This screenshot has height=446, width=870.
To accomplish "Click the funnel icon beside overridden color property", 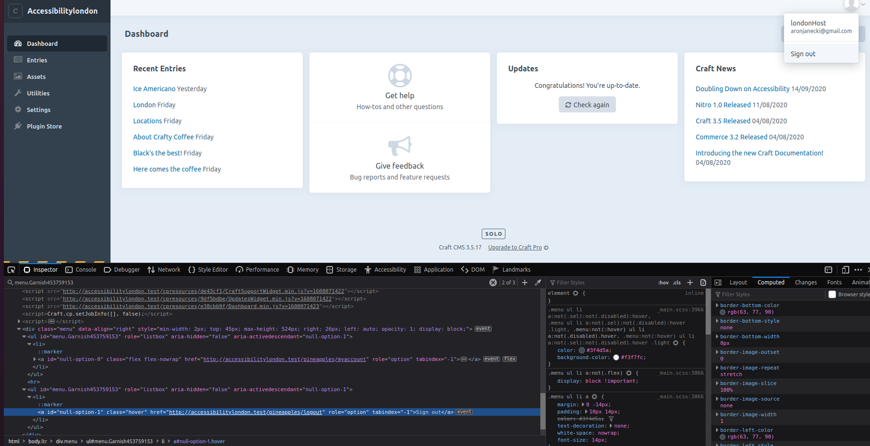I will point(611,419).
